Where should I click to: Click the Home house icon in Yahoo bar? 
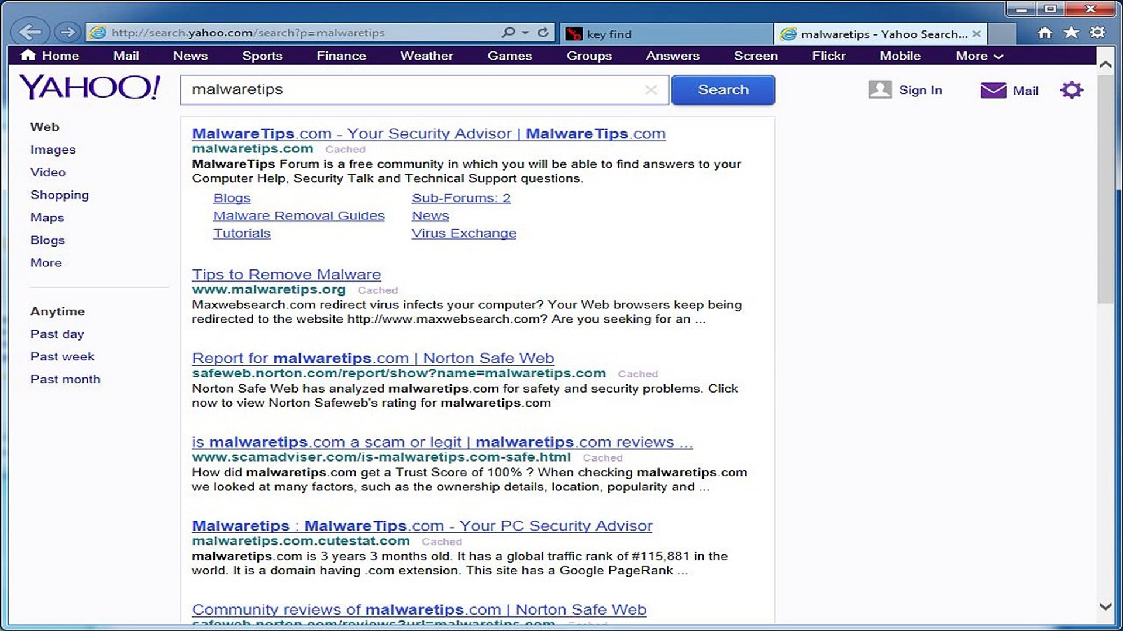[28, 55]
